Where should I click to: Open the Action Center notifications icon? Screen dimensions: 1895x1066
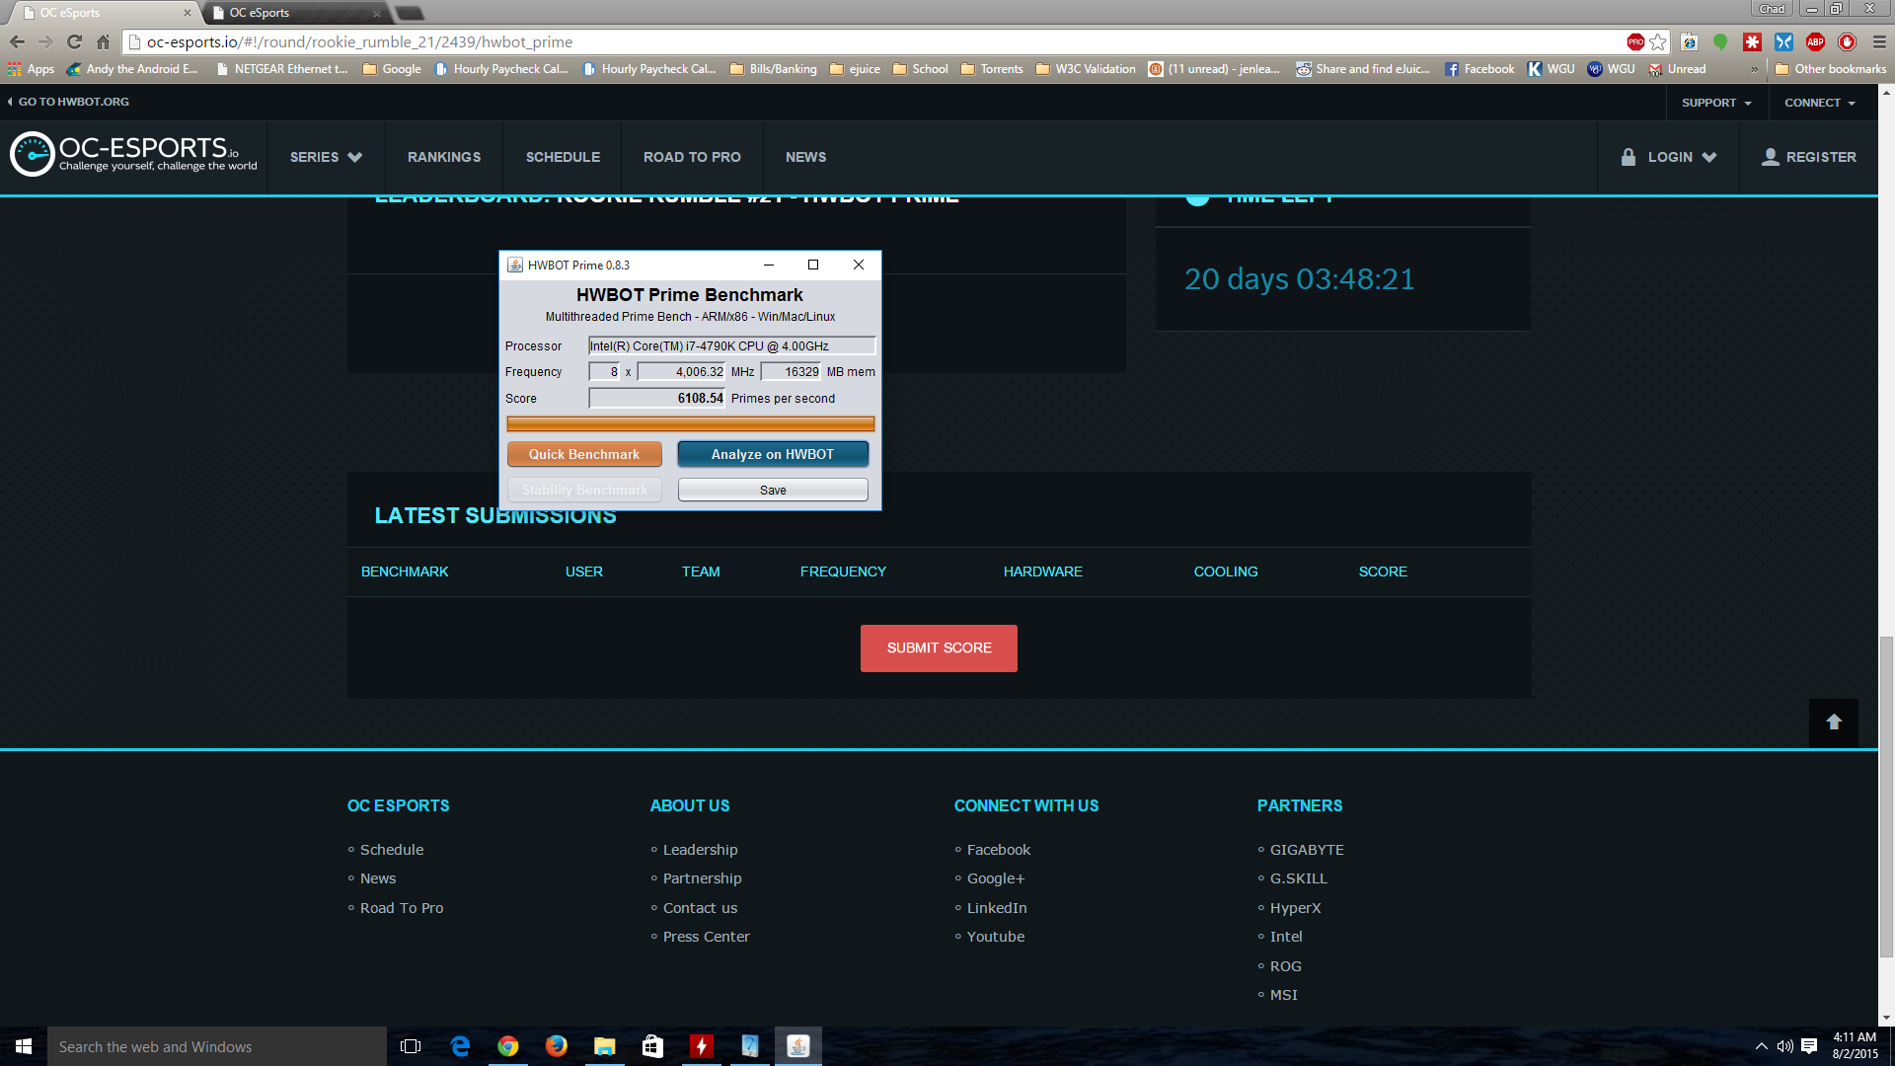pos(1809,1046)
